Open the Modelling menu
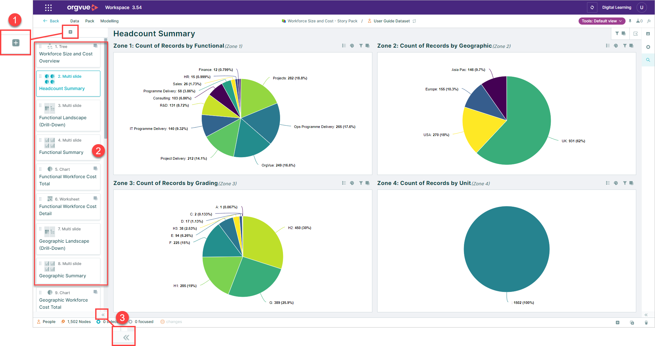Screen dimensions: 655x346 [x=109, y=21]
